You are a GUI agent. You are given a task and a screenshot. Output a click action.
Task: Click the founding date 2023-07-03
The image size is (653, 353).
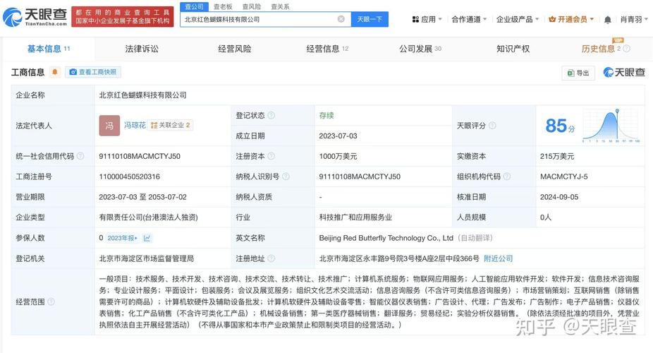(338, 136)
